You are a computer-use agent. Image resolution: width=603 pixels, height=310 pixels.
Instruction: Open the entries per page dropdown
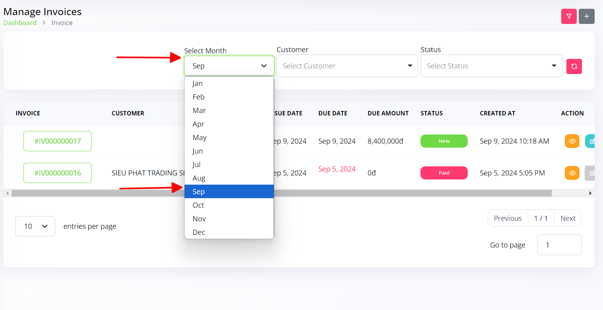coord(35,226)
